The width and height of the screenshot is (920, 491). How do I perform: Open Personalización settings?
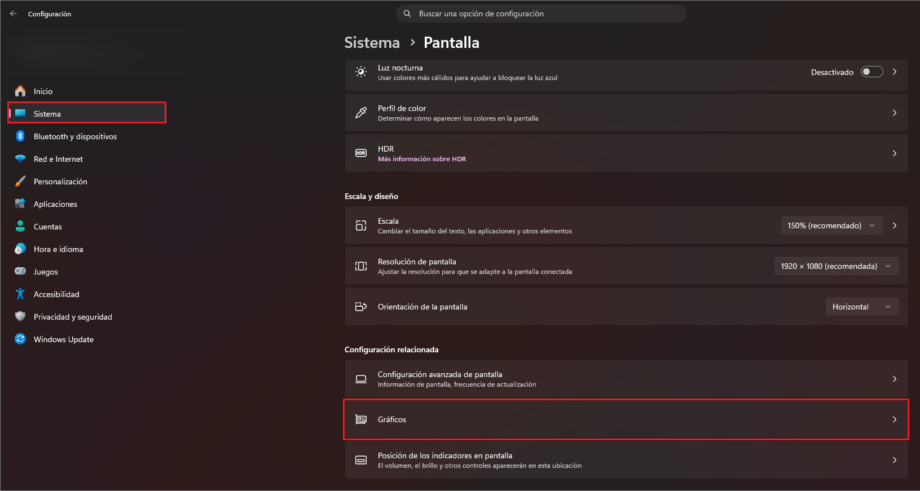tap(87, 181)
